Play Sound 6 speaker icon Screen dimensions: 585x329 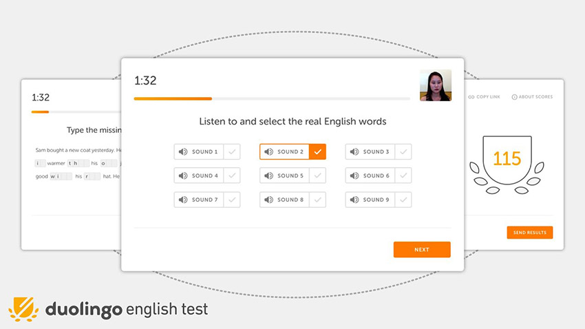point(354,176)
